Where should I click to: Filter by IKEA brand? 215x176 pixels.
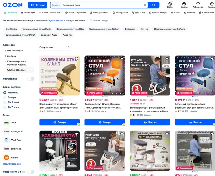pos(10,122)
